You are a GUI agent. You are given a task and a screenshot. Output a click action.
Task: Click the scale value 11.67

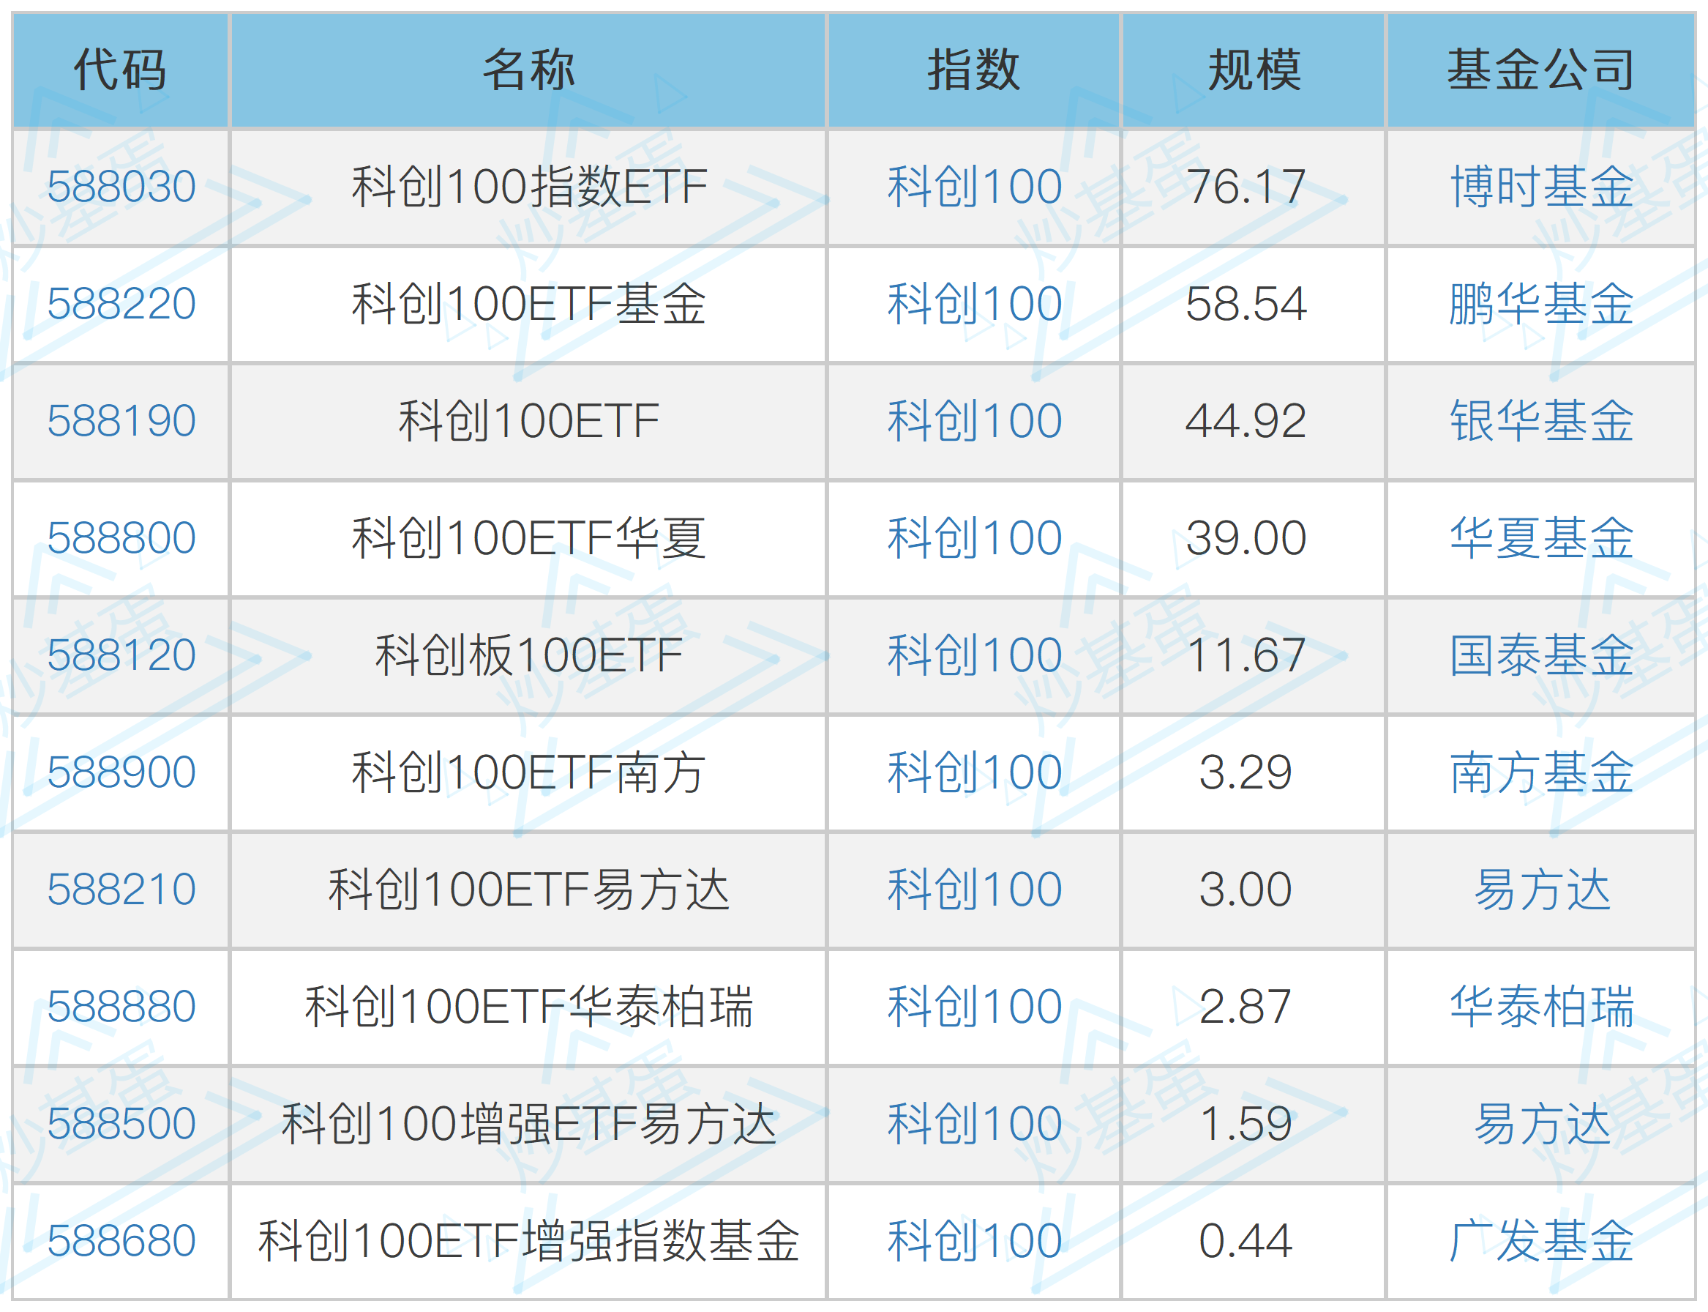point(1247,655)
